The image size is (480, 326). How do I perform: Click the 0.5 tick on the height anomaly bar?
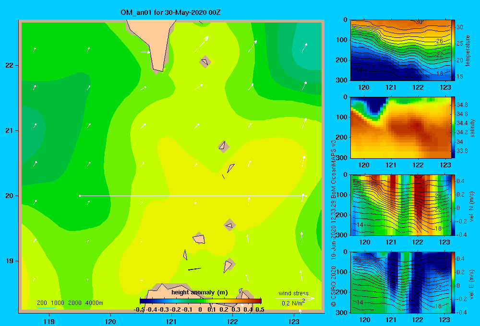point(260,310)
